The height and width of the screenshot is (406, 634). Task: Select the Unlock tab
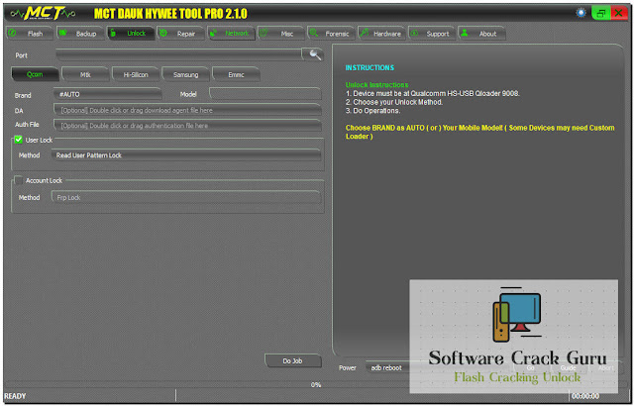pyautogui.click(x=131, y=34)
